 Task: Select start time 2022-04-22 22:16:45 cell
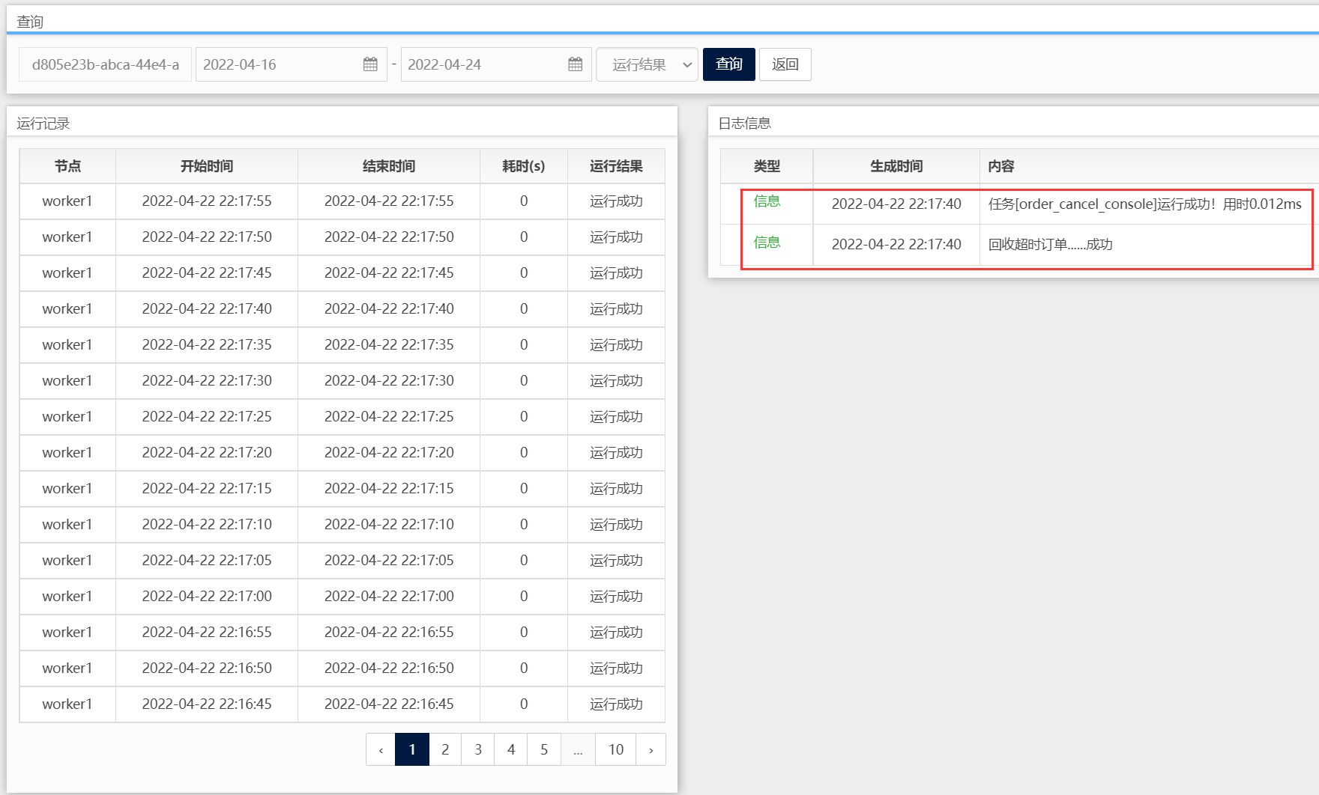(207, 704)
